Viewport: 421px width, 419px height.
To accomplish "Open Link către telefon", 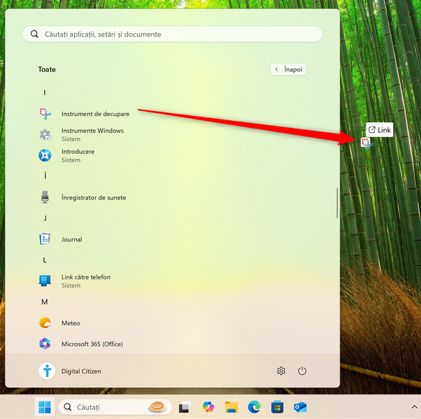I will point(85,281).
